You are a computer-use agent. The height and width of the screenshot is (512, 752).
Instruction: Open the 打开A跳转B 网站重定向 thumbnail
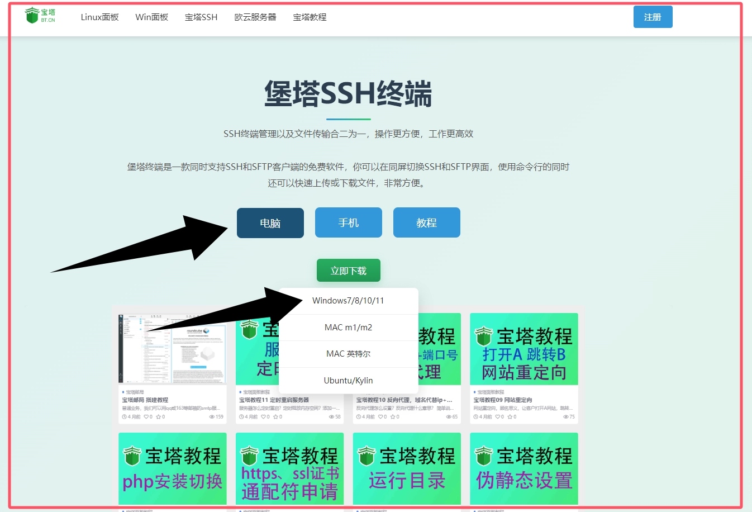click(x=524, y=349)
